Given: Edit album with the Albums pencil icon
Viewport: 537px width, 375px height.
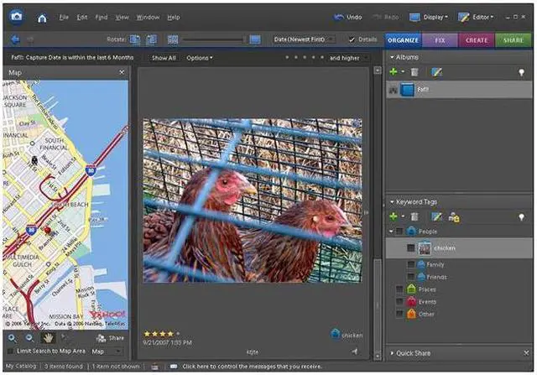Looking at the screenshot, I should click(436, 72).
